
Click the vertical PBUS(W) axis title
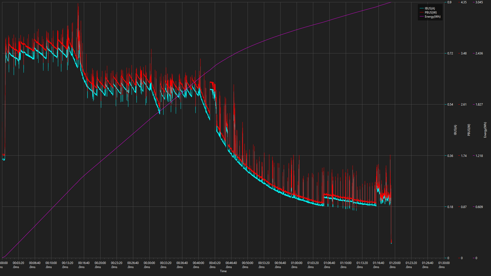tap(469, 130)
